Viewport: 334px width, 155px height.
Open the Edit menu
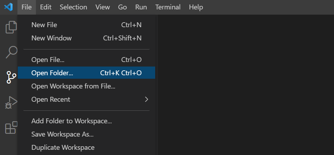click(x=46, y=7)
